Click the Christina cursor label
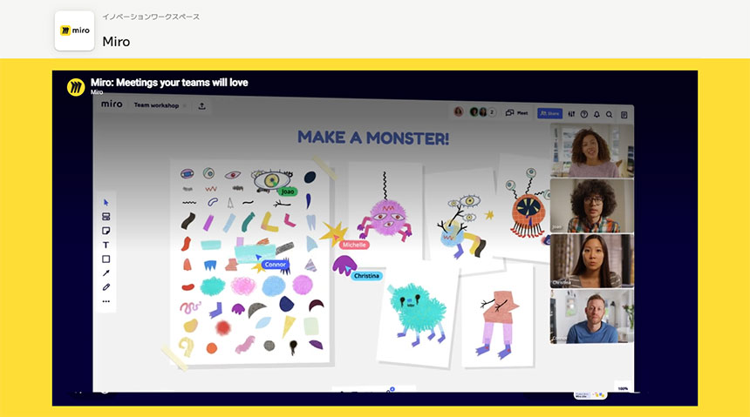The height and width of the screenshot is (417, 750). click(366, 276)
